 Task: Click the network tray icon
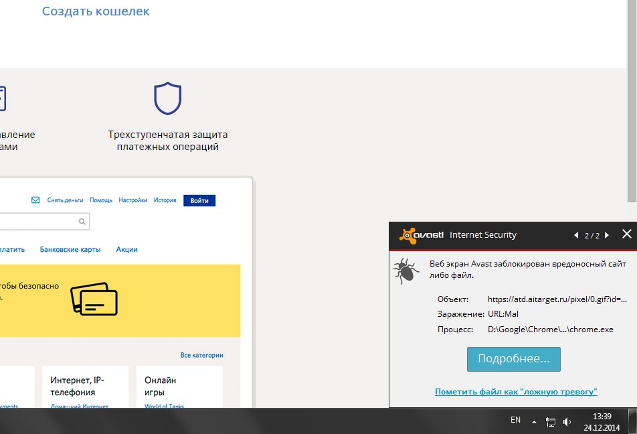click(551, 422)
